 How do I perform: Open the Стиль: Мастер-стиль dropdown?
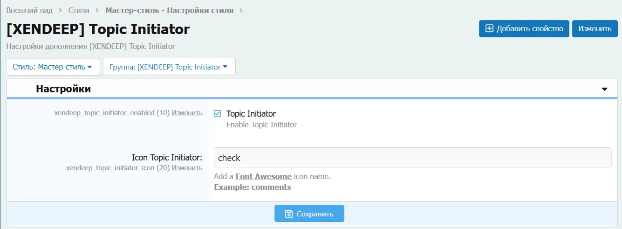53,67
